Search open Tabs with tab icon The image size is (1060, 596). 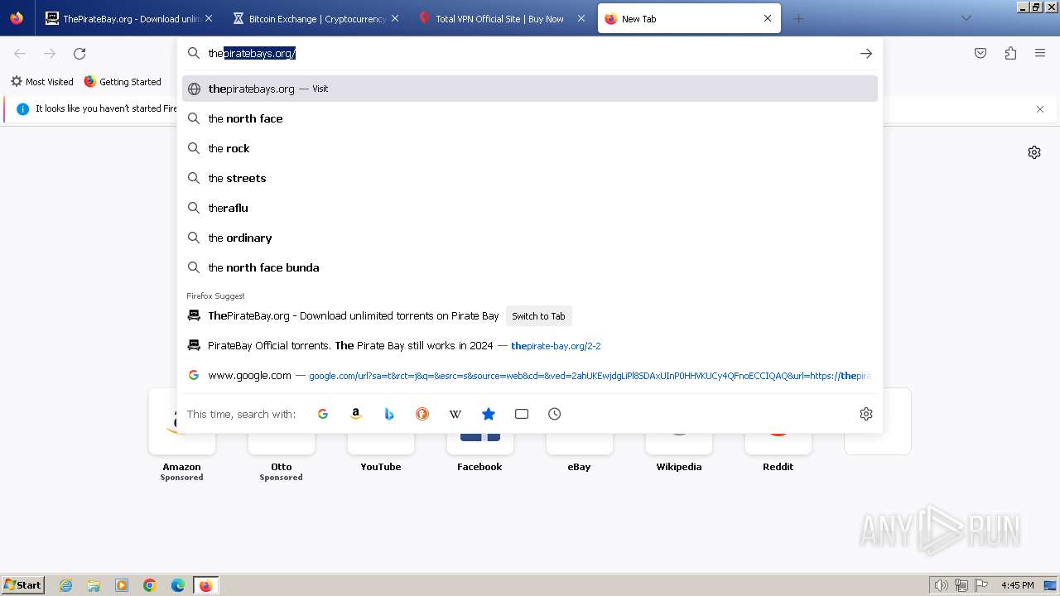click(x=522, y=414)
